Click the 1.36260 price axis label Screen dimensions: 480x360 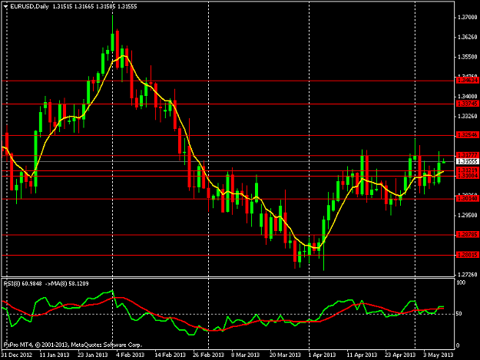[467, 37]
